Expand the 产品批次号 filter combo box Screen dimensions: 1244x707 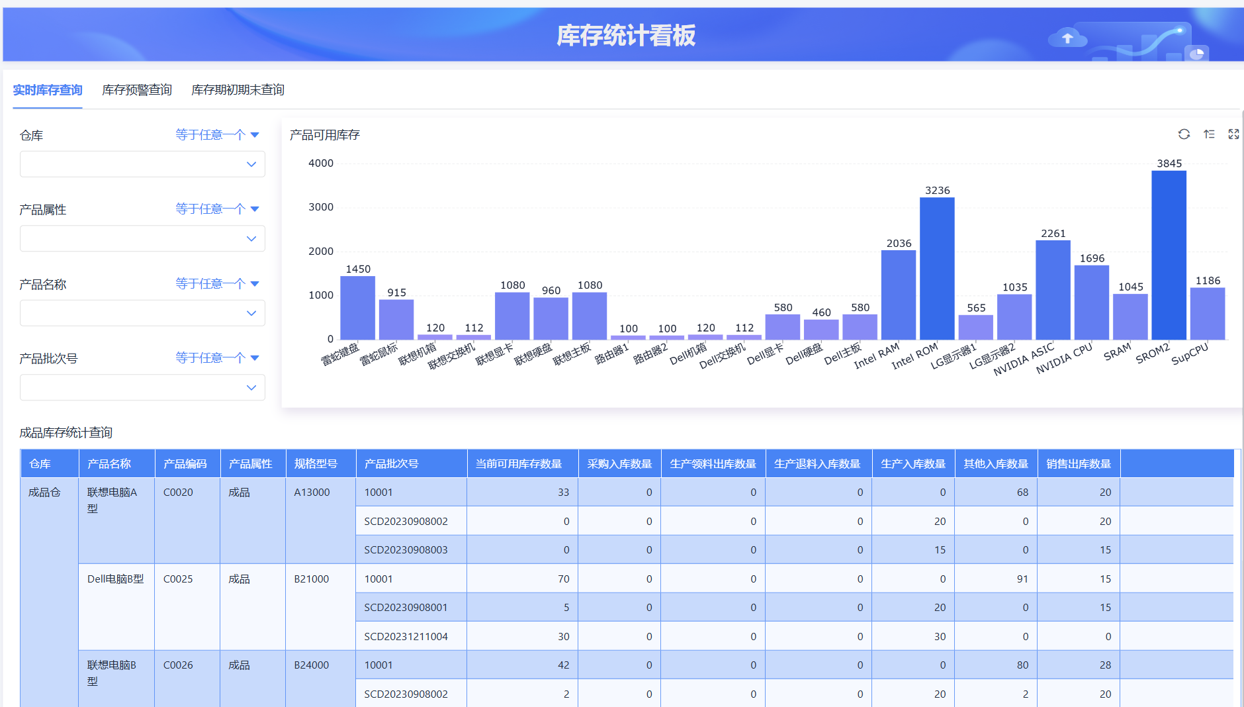pyautogui.click(x=142, y=387)
